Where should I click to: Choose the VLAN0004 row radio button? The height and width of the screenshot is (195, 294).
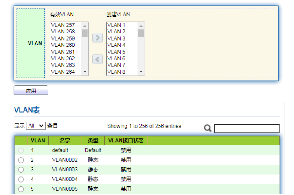pyautogui.click(x=21, y=179)
